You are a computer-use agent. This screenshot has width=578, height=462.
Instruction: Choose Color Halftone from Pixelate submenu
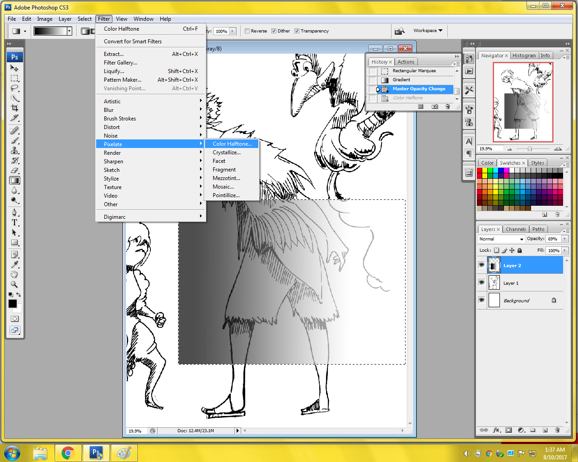pos(232,144)
